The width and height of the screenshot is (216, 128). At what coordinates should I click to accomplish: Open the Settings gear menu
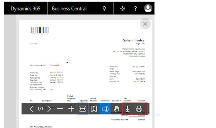(123, 9)
